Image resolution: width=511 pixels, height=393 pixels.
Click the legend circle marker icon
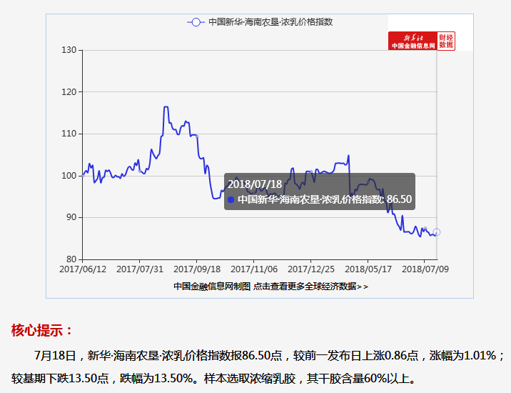pos(196,22)
